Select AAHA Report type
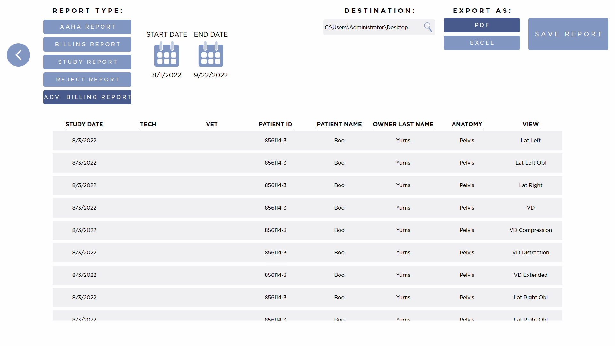The image size is (615, 346). click(x=87, y=27)
